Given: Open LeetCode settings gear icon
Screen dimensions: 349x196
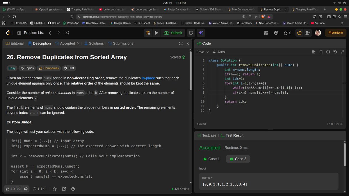Looking at the screenshot, I should [x=276, y=33].
